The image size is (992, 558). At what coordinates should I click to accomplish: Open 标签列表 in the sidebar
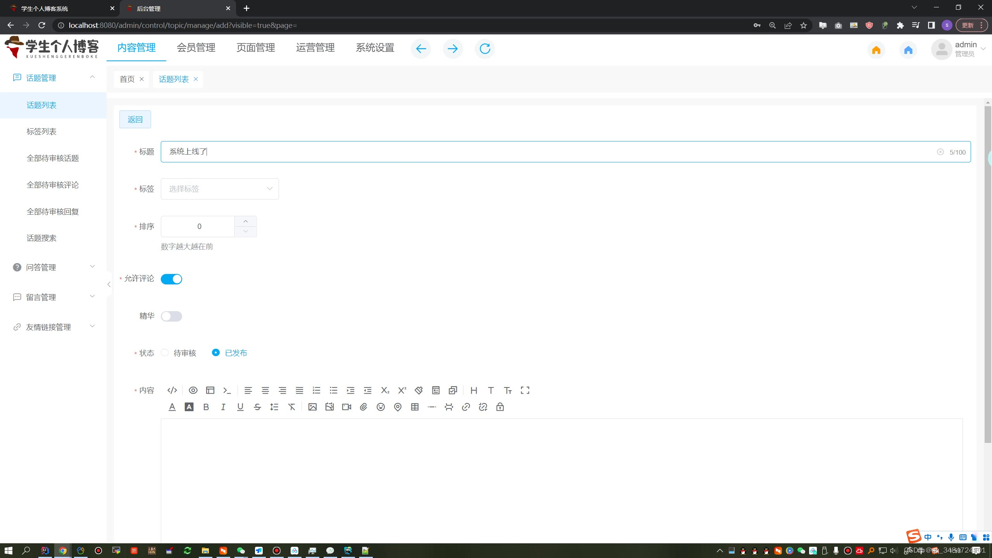coord(41,132)
